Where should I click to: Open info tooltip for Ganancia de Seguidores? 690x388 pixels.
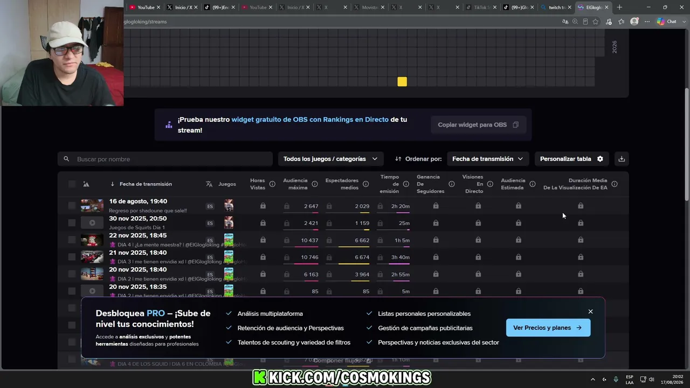pos(452,184)
